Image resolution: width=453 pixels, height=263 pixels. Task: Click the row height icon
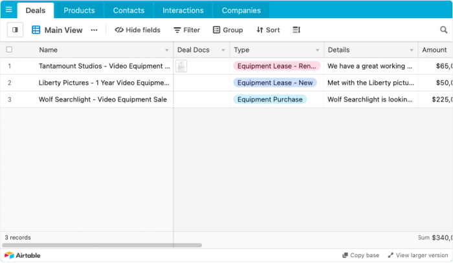click(296, 30)
